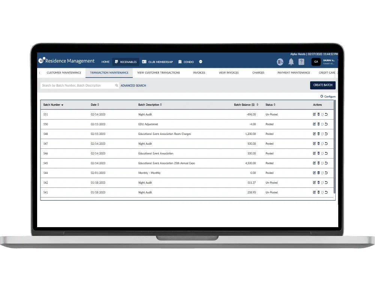This screenshot has height=283, width=375.
Task: Open the more modules ellipsis icon
Action: 201,62
